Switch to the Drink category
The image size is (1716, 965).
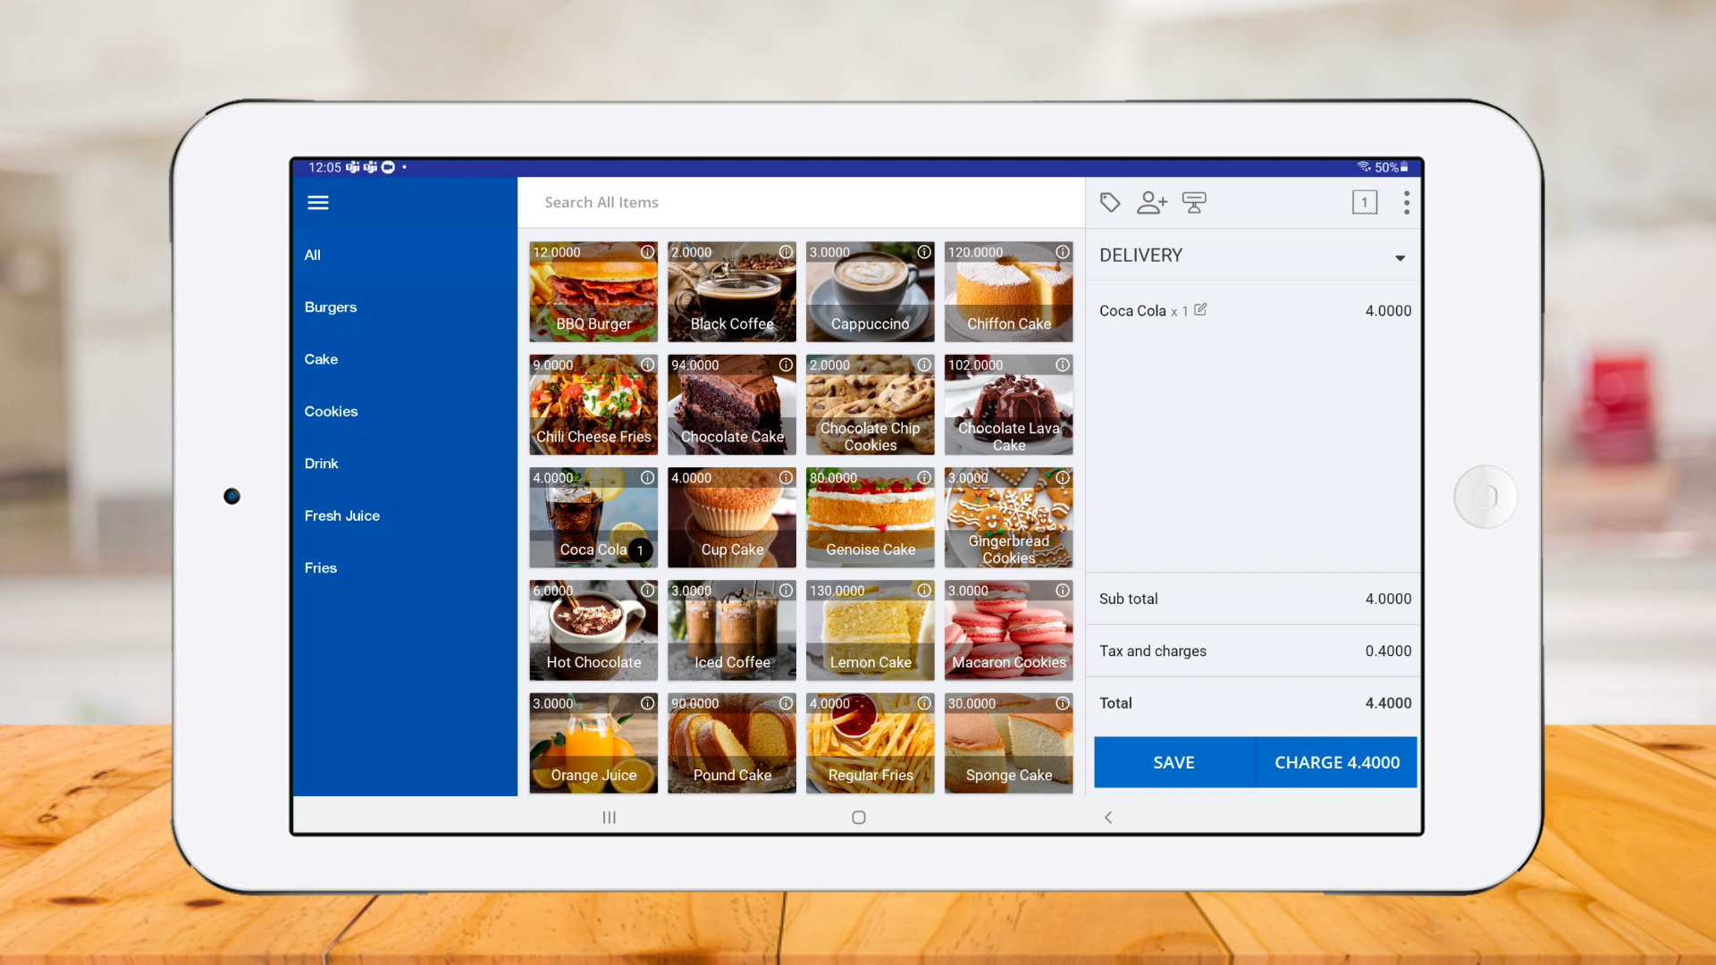[x=321, y=464]
